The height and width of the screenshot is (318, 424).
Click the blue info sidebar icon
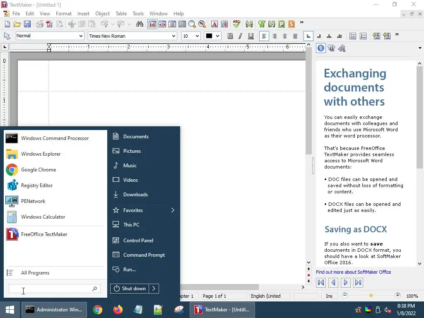[321, 48]
